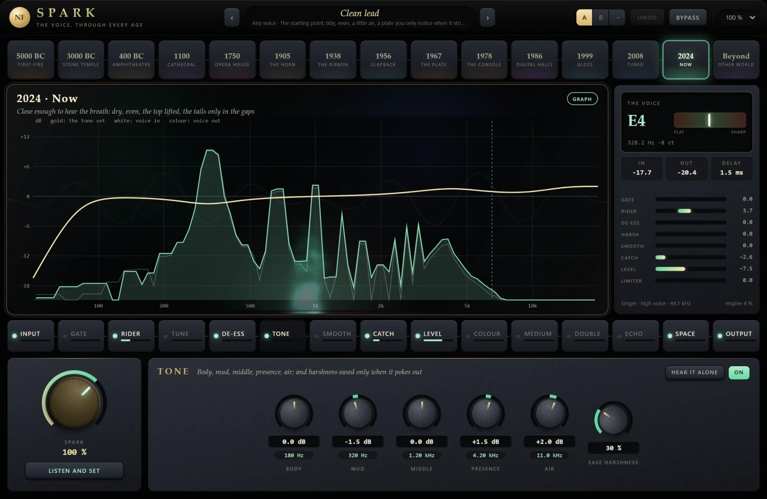Viewport: 767px width, 499px height.
Task: Select the 1938 The Ribbon era
Action: tap(333, 60)
